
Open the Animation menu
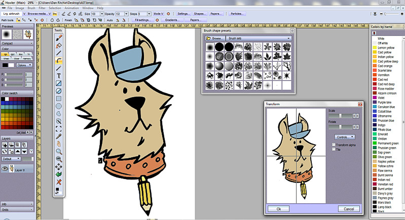(71, 8)
